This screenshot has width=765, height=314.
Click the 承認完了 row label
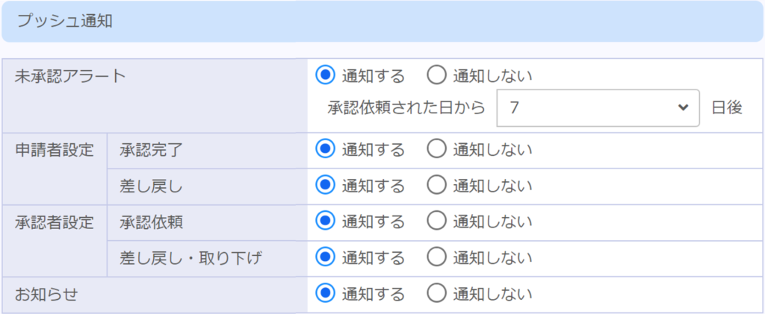(x=151, y=149)
